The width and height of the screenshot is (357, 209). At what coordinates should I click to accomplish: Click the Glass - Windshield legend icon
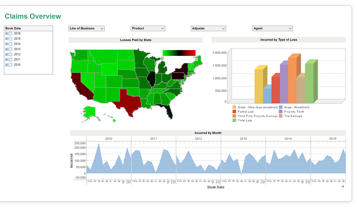(x=281, y=107)
